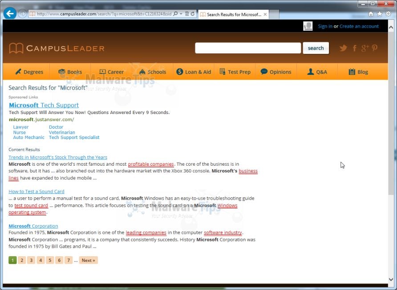This screenshot has width=397, height=290.
Task: Open the Degrees menu item
Action: pos(29,72)
